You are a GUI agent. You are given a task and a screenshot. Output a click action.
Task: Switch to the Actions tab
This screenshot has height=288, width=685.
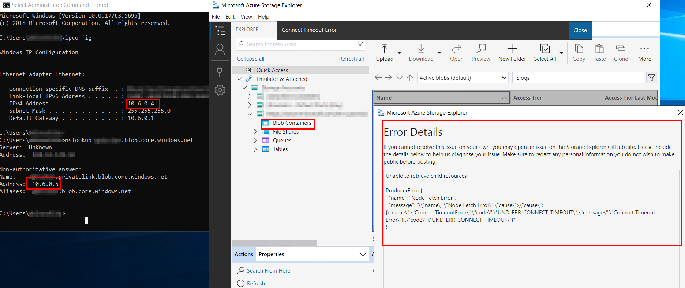pyautogui.click(x=244, y=254)
